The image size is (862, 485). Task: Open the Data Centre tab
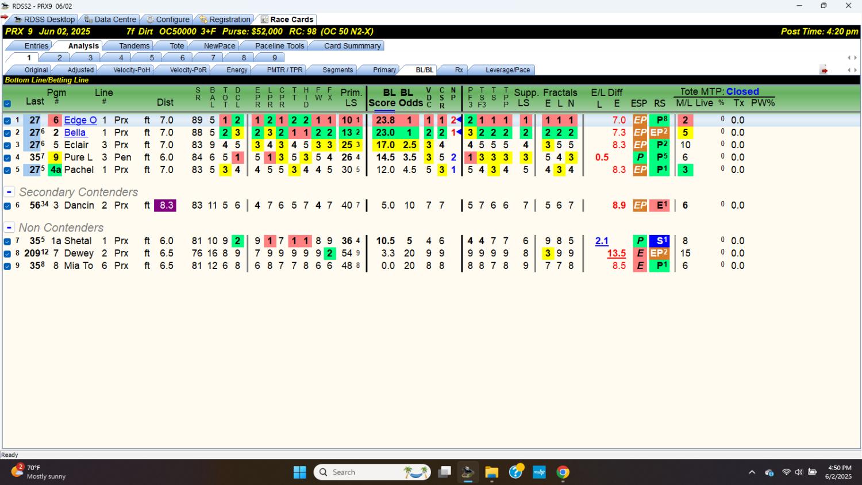110,20
